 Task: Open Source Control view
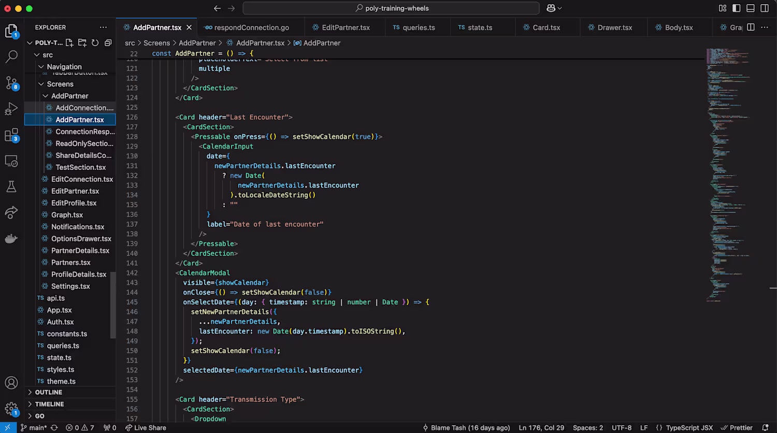click(11, 83)
